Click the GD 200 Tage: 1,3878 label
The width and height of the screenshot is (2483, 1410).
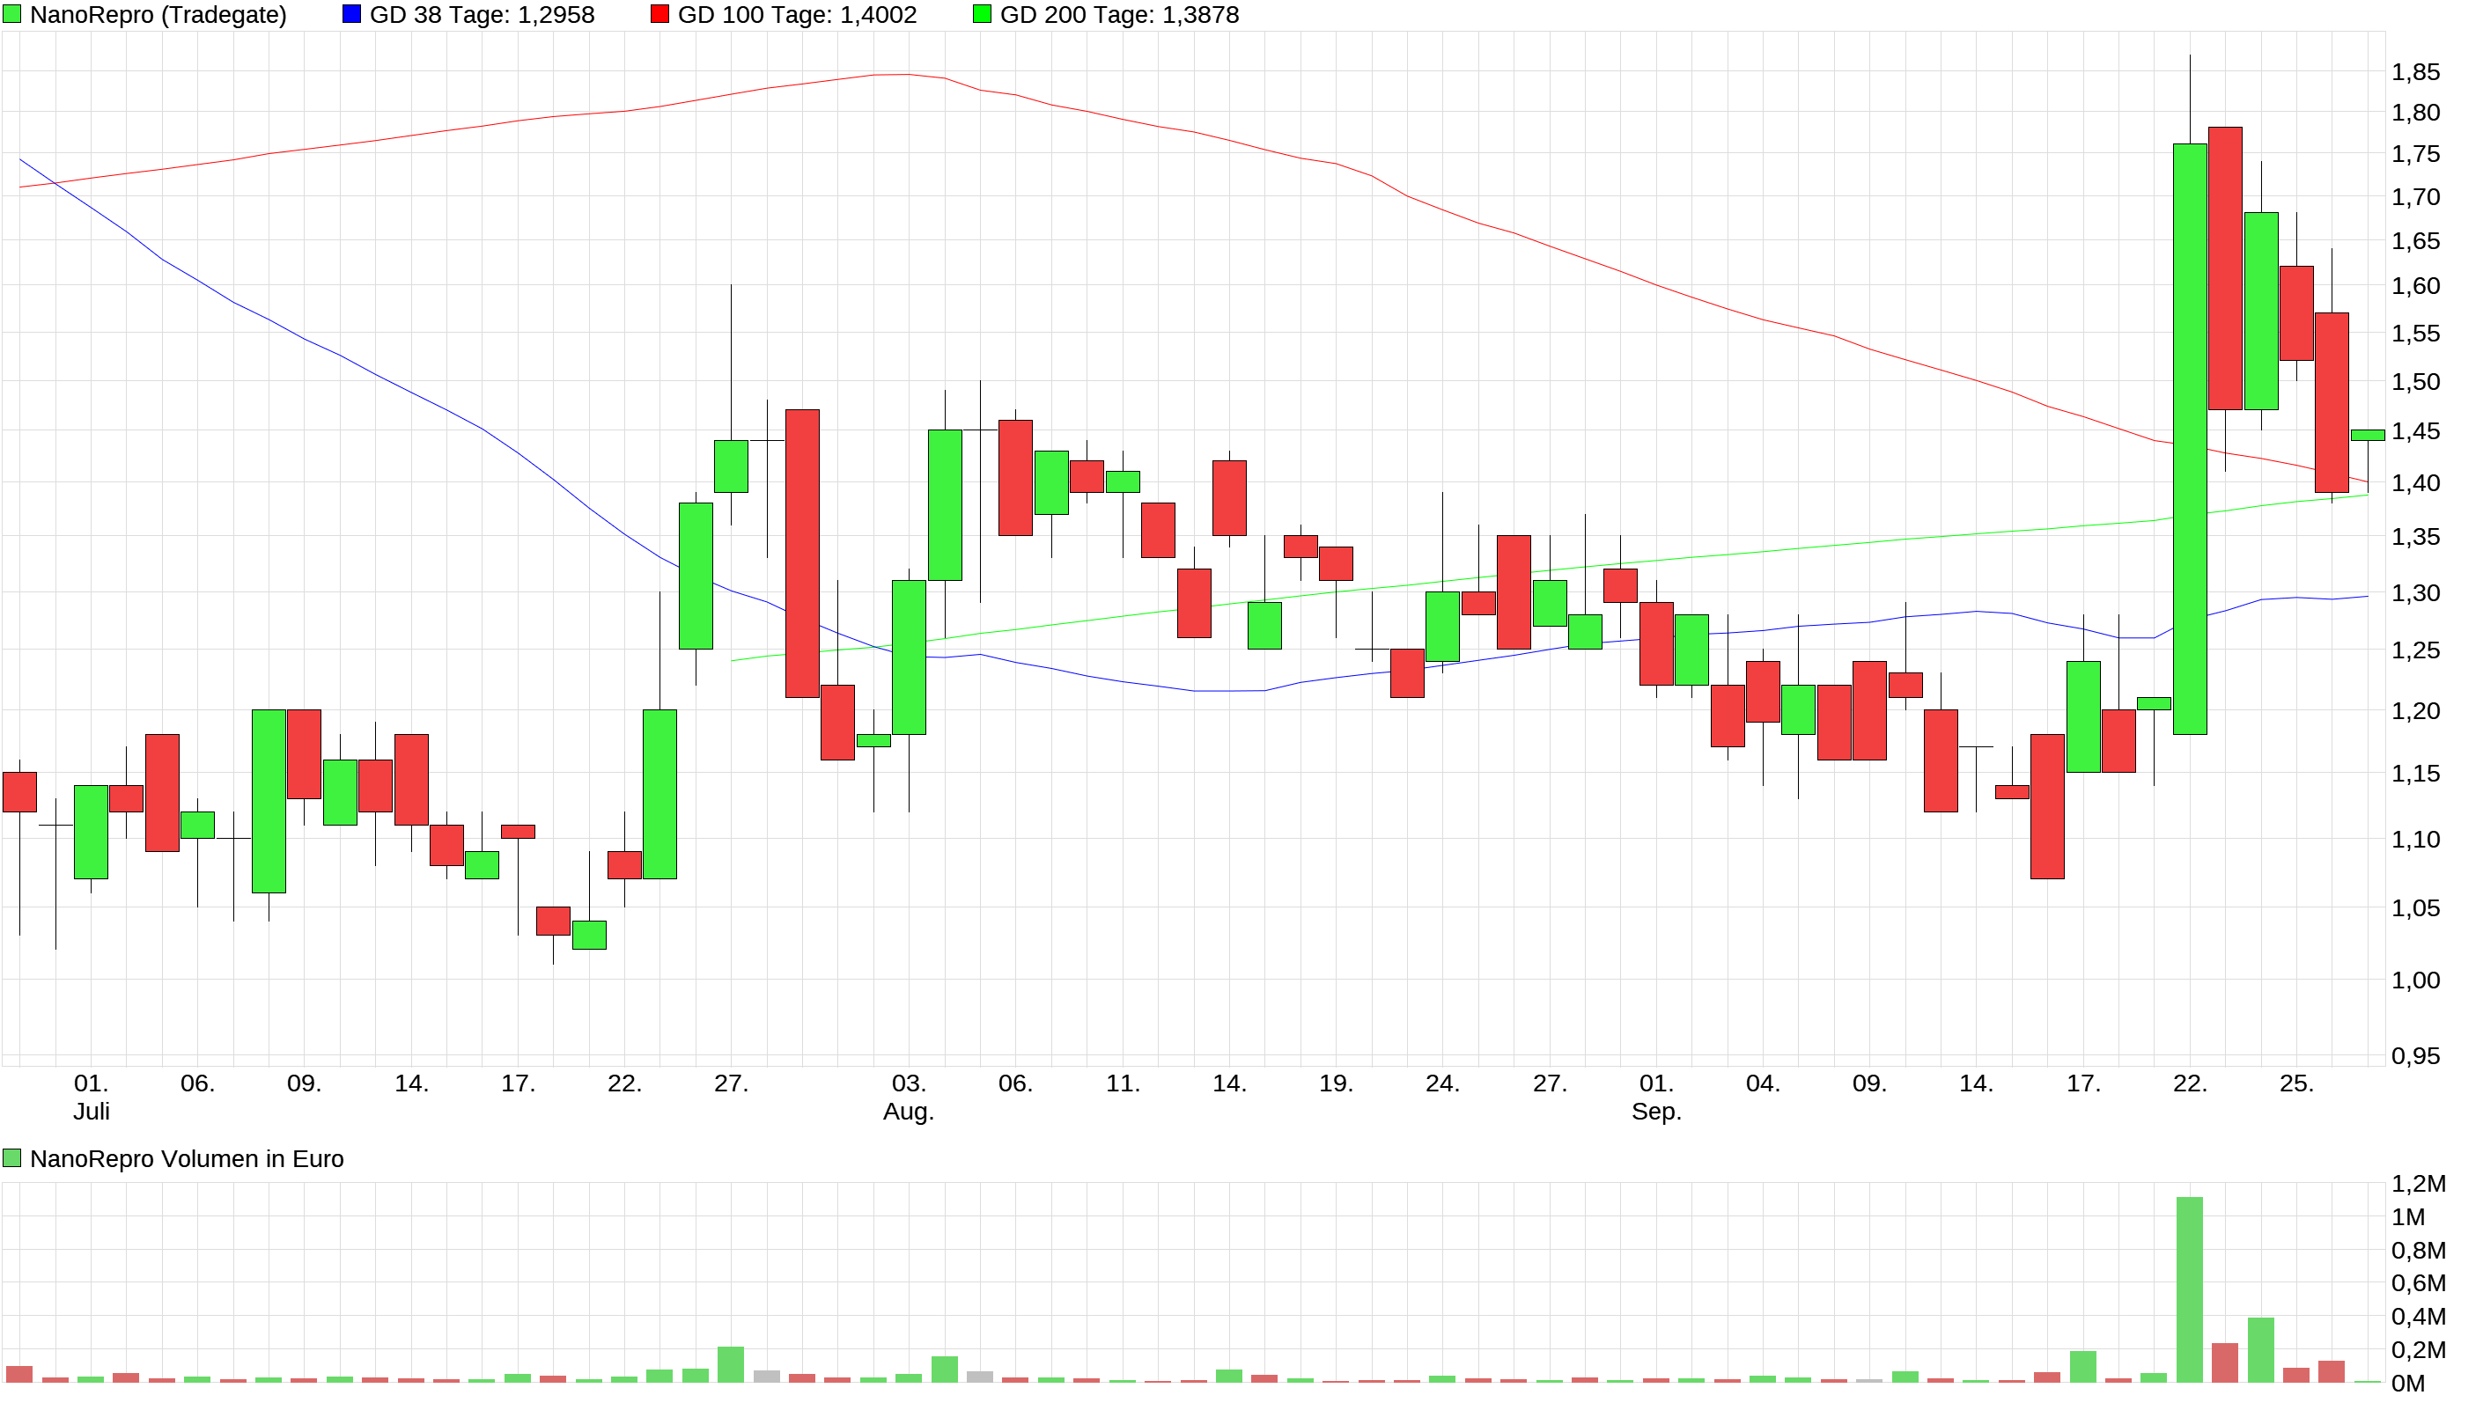1119,15
